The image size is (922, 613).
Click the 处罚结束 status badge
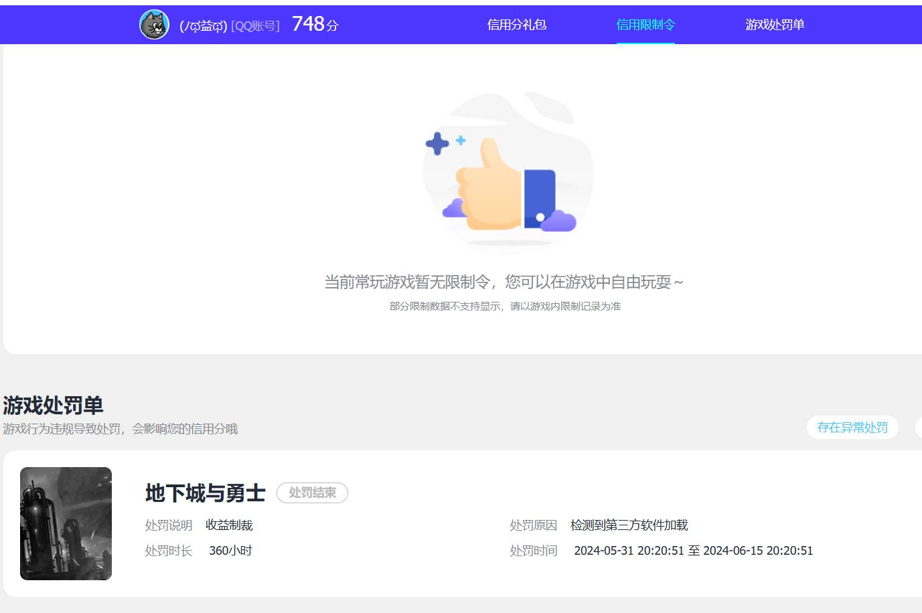coord(312,493)
